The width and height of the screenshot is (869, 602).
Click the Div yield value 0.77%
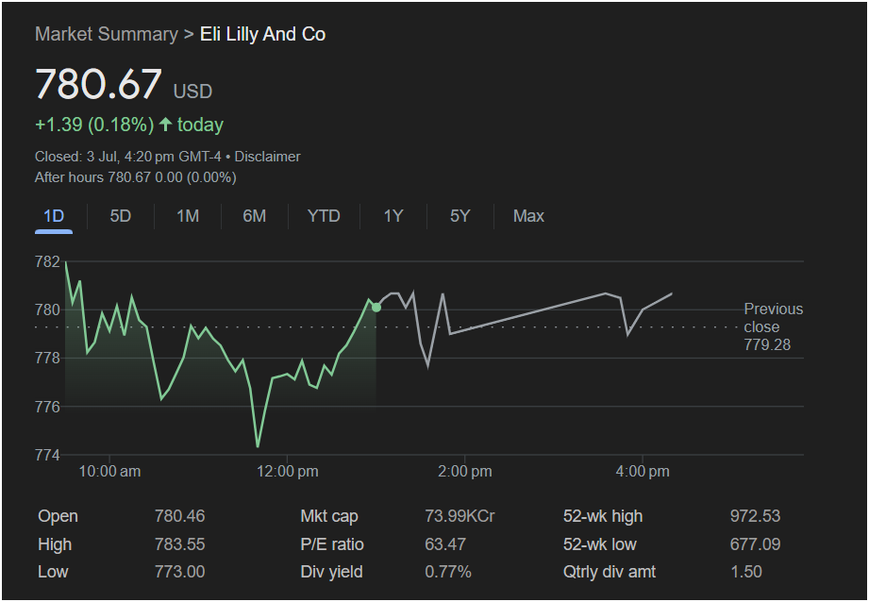click(x=448, y=572)
